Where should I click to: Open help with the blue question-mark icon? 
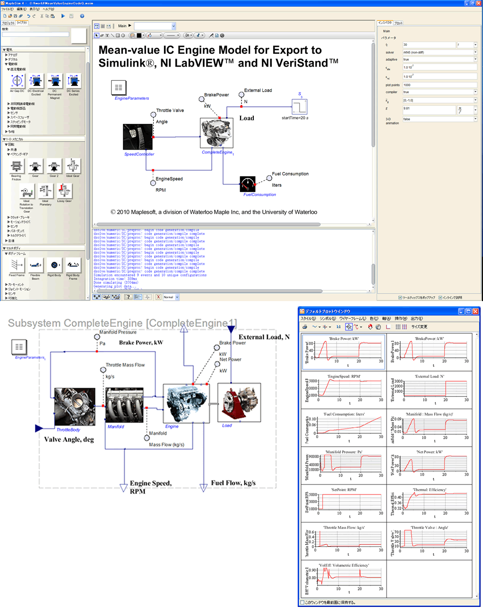[82, 16]
